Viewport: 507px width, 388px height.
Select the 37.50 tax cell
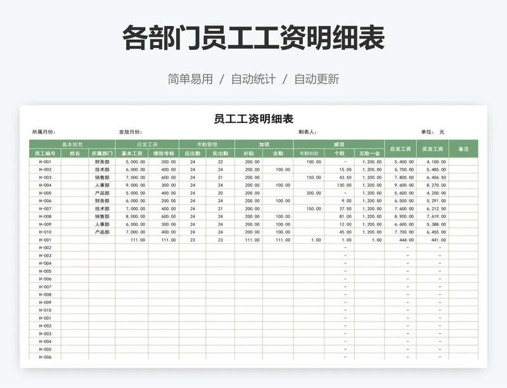click(339, 209)
